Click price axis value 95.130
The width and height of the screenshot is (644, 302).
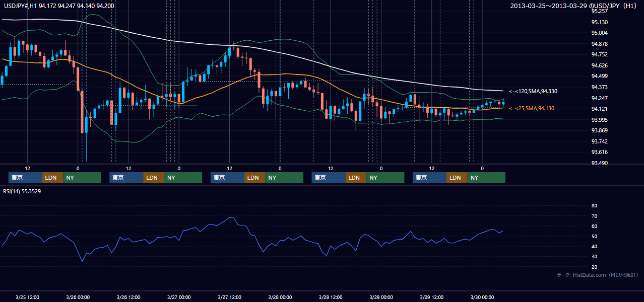(599, 22)
